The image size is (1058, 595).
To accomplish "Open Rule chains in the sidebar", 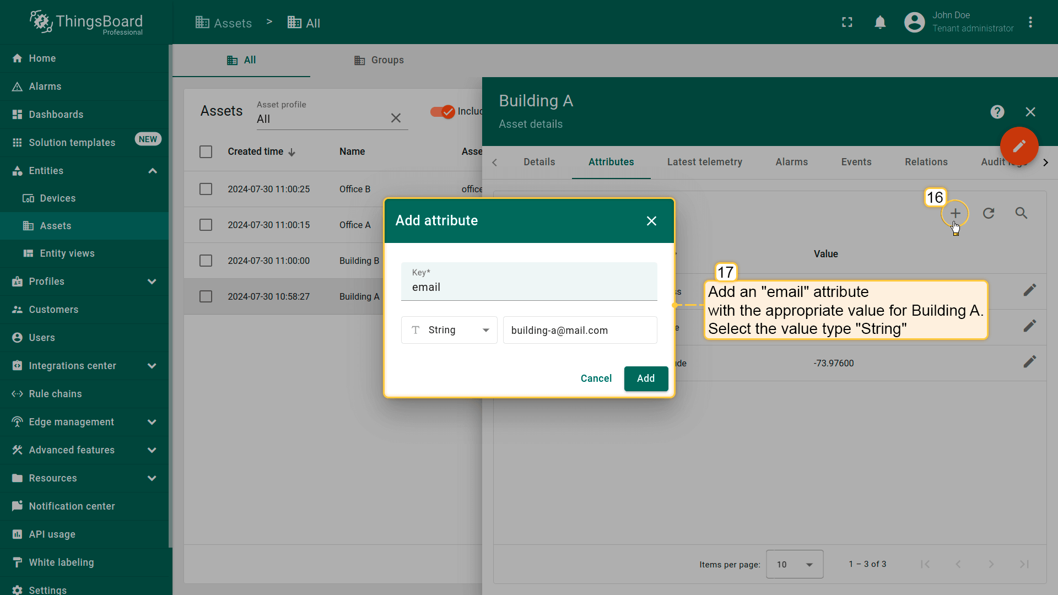I will pos(55,394).
